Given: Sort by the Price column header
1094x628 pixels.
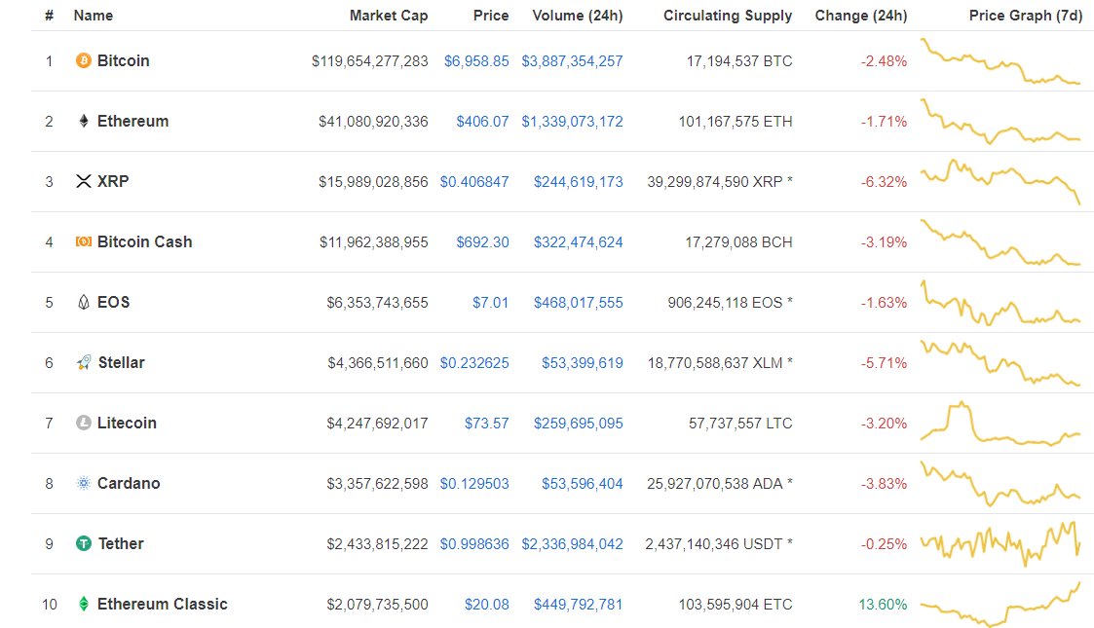Looking at the screenshot, I should (491, 16).
